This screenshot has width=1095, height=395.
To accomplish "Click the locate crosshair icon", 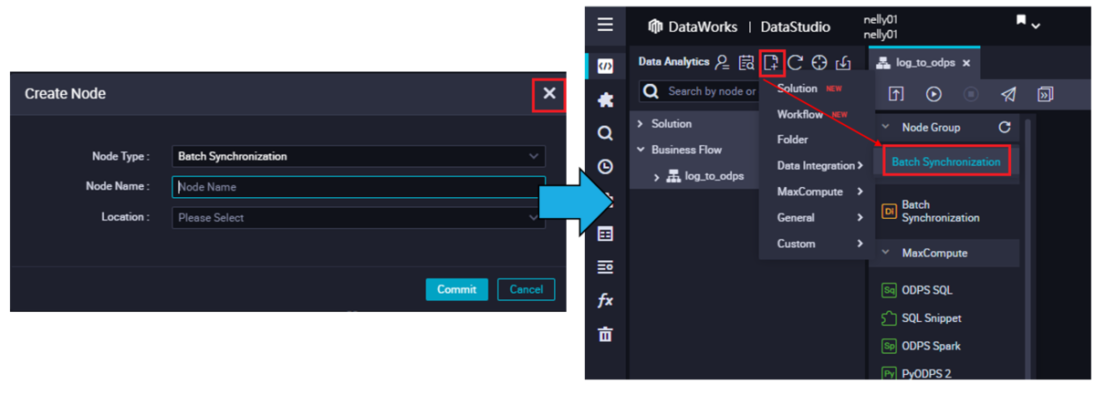I will [x=819, y=62].
